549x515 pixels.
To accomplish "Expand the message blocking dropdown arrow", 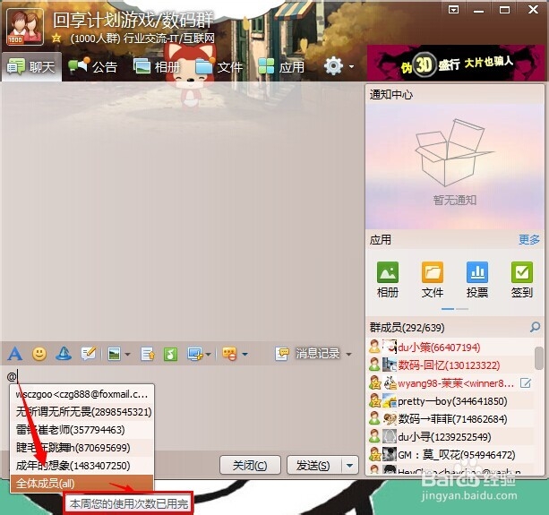I will pyautogui.click(x=245, y=355).
